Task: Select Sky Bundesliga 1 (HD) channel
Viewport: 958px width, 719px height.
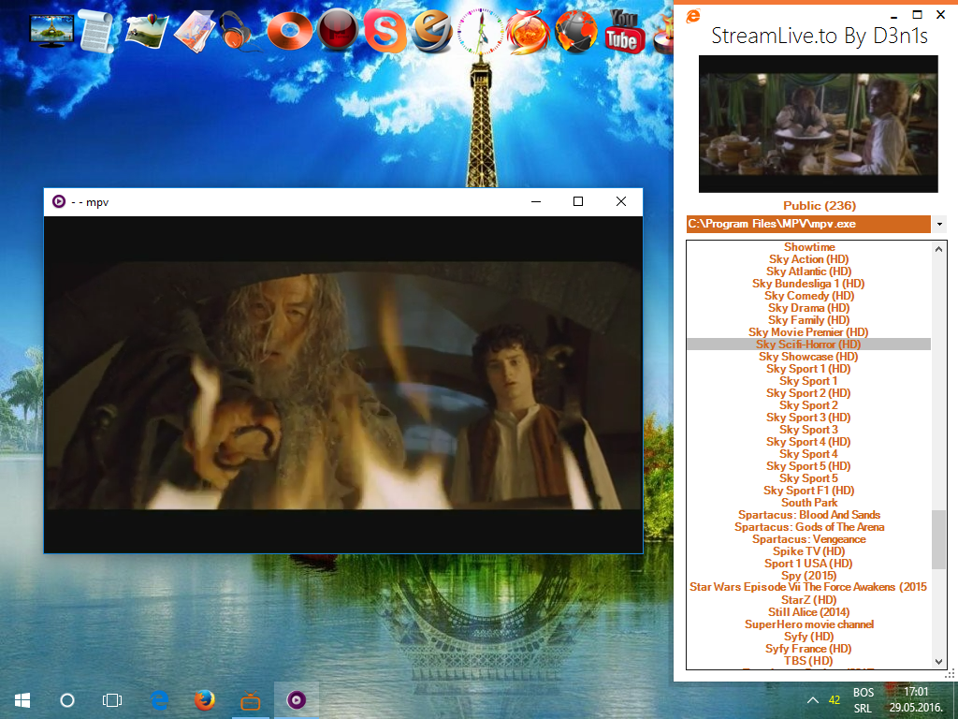Action: click(x=809, y=284)
